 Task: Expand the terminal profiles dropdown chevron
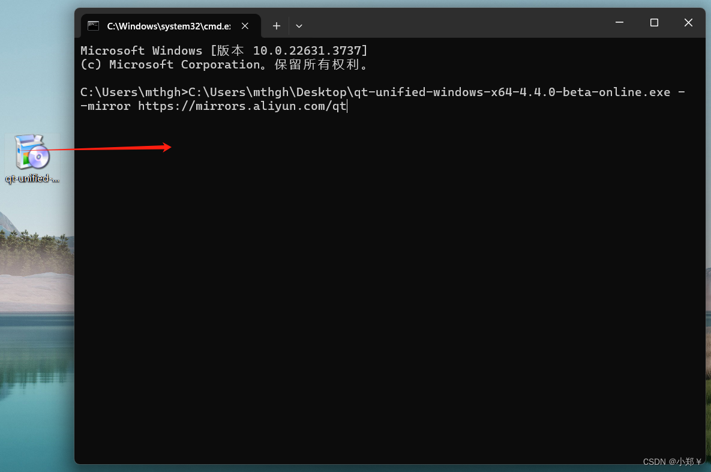(x=299, y=26)
